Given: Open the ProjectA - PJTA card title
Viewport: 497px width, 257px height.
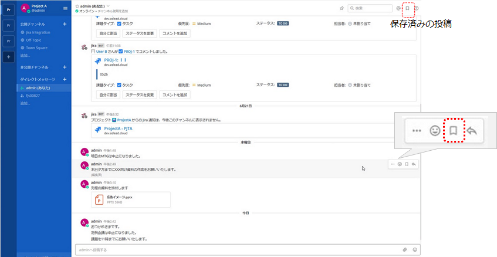Looking at the screenshot, I should [118, 128].
